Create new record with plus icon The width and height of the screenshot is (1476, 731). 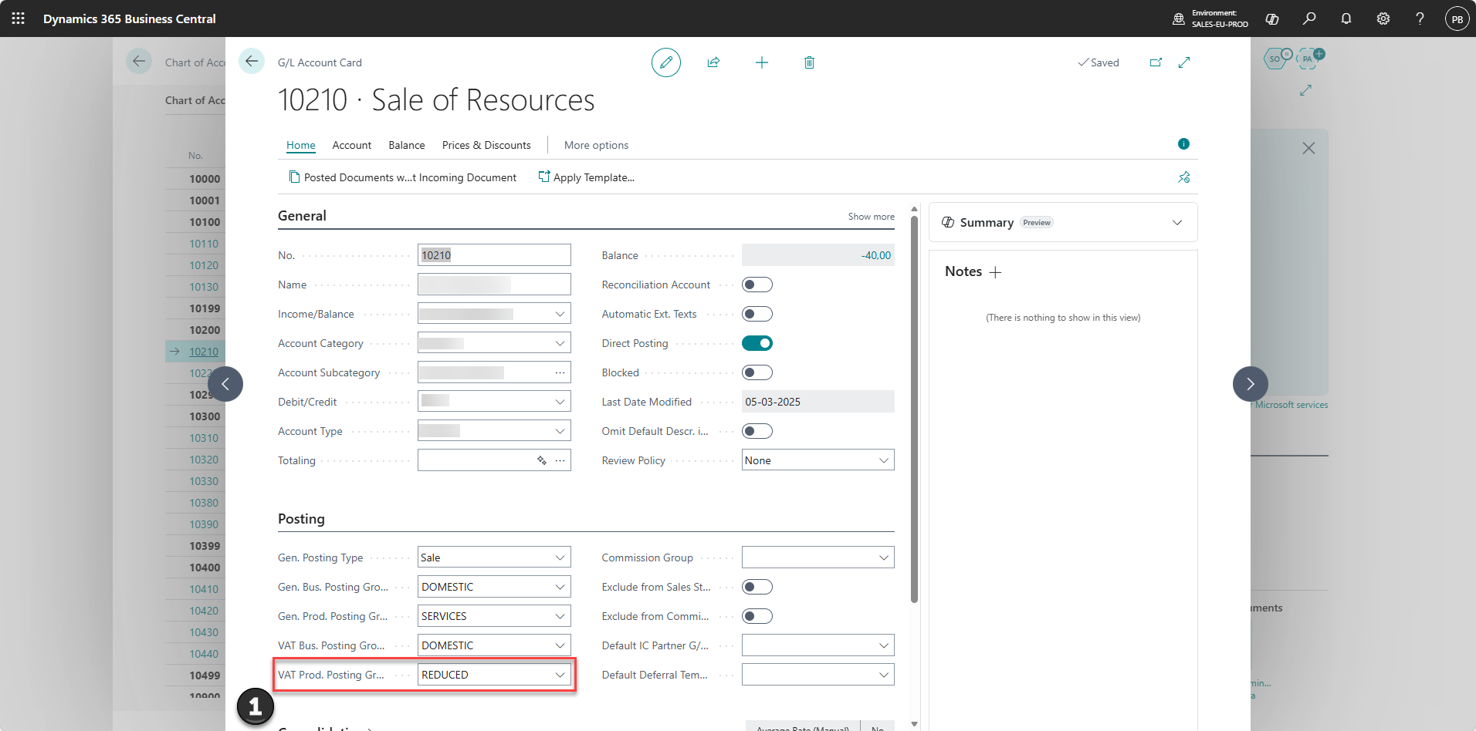(762, 62)
